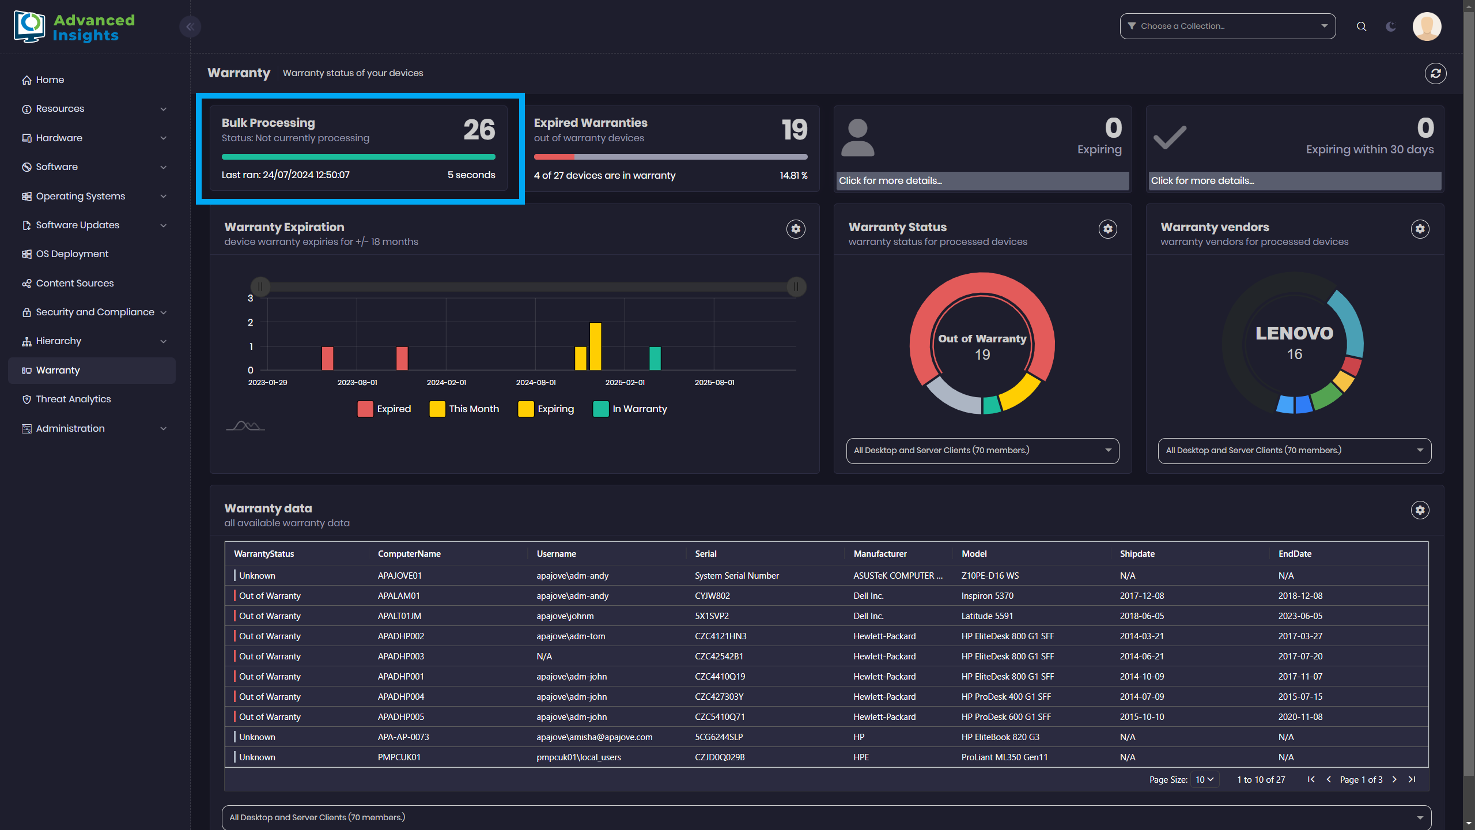
Task: Go to next page of warranty data
Action: [x=1394, y=779]
